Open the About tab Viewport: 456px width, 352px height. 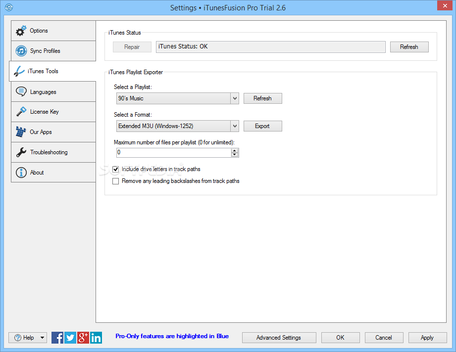[53, 173]
